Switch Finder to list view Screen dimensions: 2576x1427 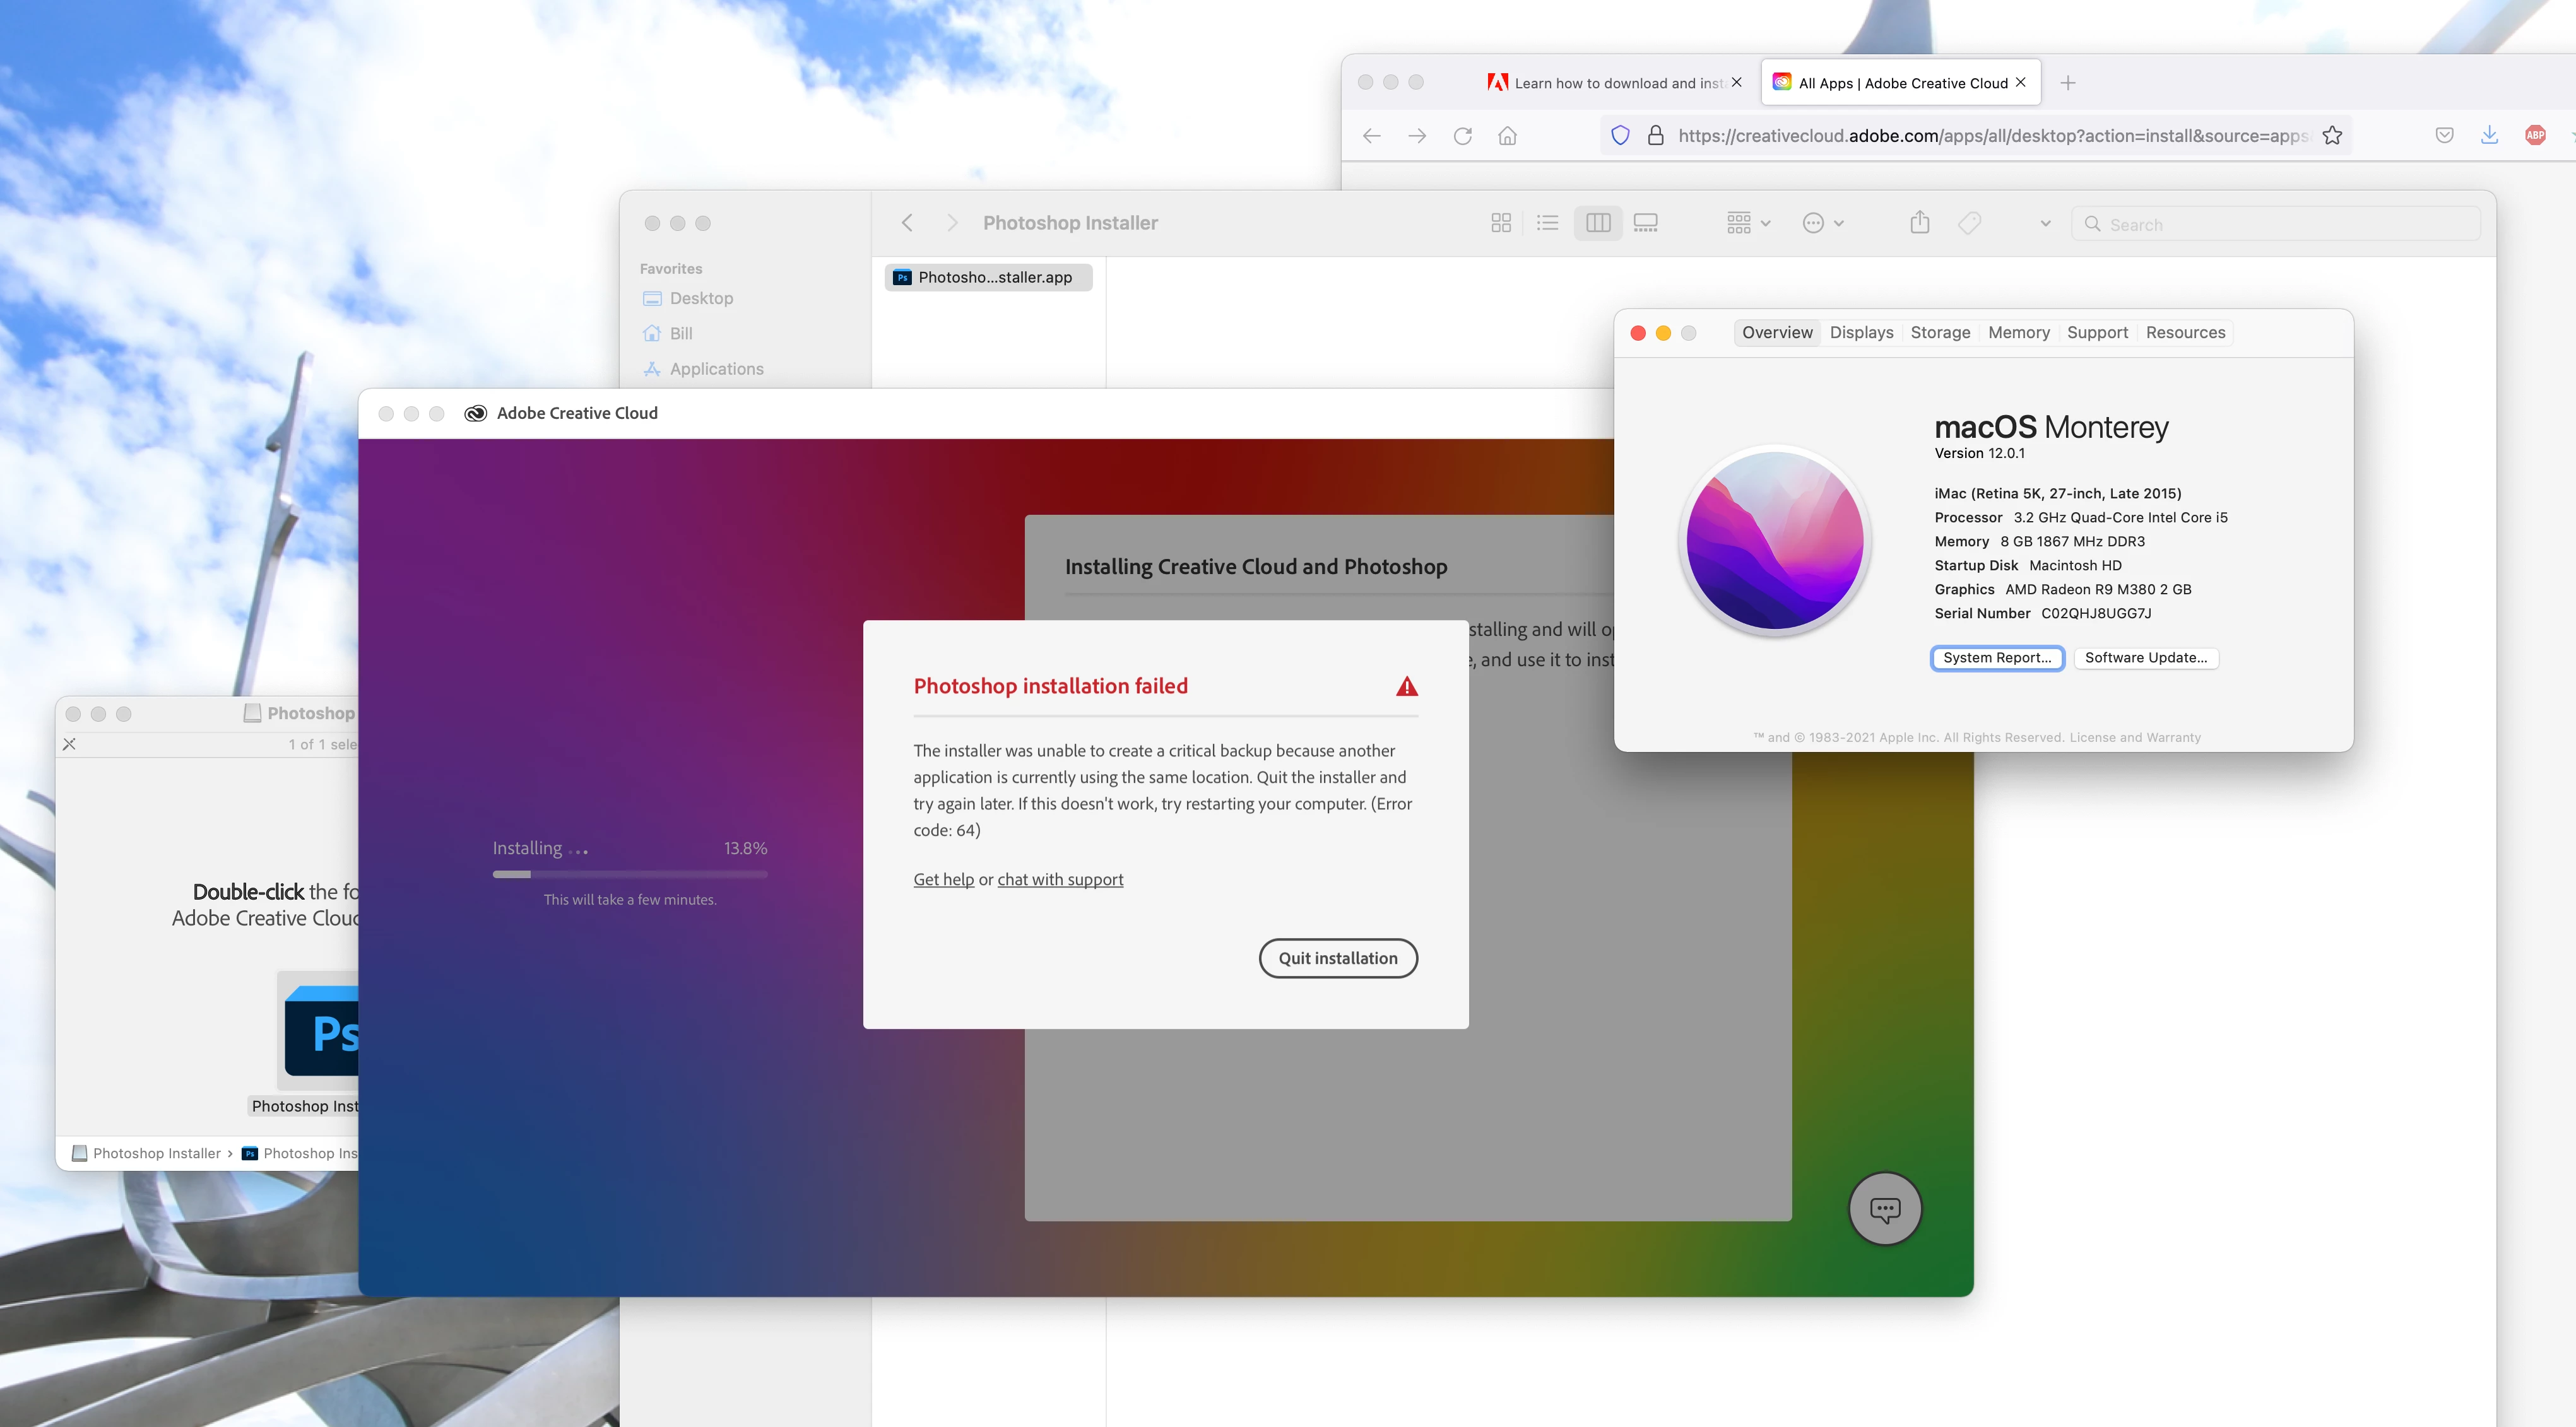(1547, 223)
